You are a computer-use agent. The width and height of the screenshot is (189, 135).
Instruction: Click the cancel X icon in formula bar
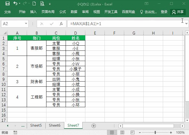(x=42, y=24)
